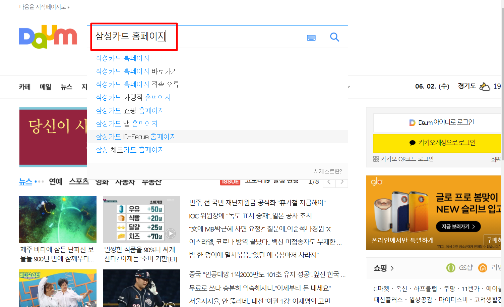The height and width of the screenshot is (307, 504).
Task: Open the baseball player thumbnail
Action: pyautogui.click(x=141, y=288)
